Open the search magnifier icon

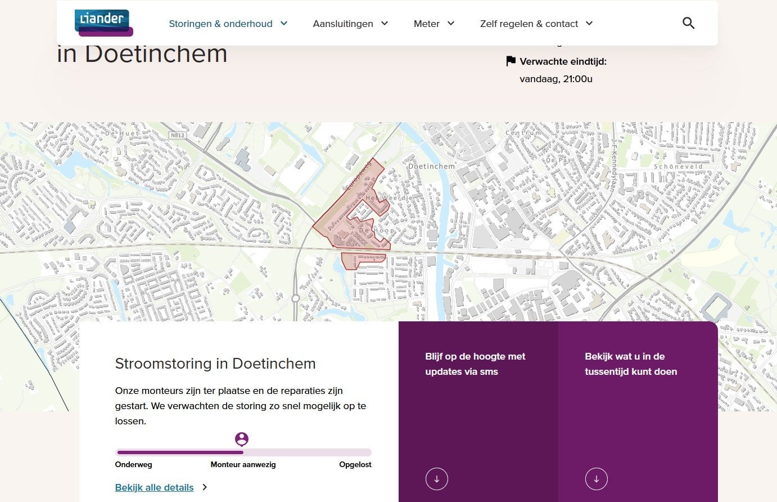(x=688, y=23)
